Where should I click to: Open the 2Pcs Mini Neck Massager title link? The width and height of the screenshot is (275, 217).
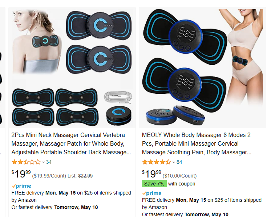tap(71, 143)
